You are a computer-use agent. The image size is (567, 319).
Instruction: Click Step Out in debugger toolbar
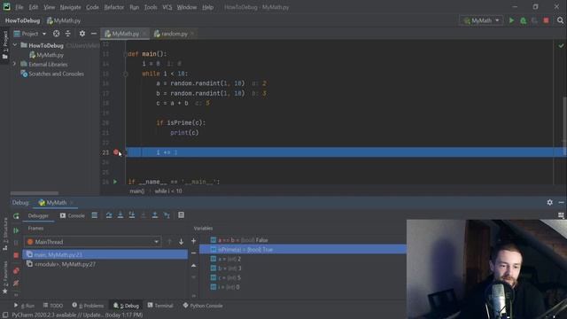(x=155, y=215)
